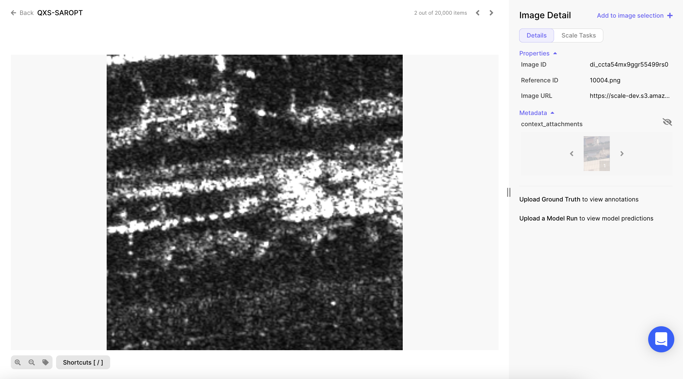Screen dimensions: 683x379
Task: Select the Details tab
Action: (536, 35)
